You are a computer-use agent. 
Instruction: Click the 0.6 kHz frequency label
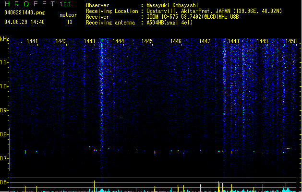coord(4,182)
